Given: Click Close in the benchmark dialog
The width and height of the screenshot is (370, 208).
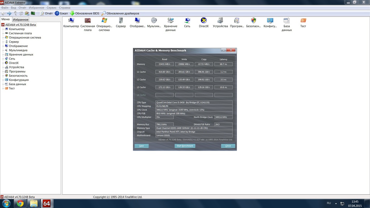Looking at the screenshot, I should pyautogui.click(x=228, y=146).
